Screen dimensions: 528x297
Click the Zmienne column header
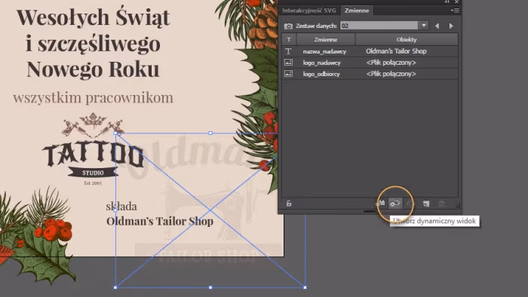tap(326, 39)
